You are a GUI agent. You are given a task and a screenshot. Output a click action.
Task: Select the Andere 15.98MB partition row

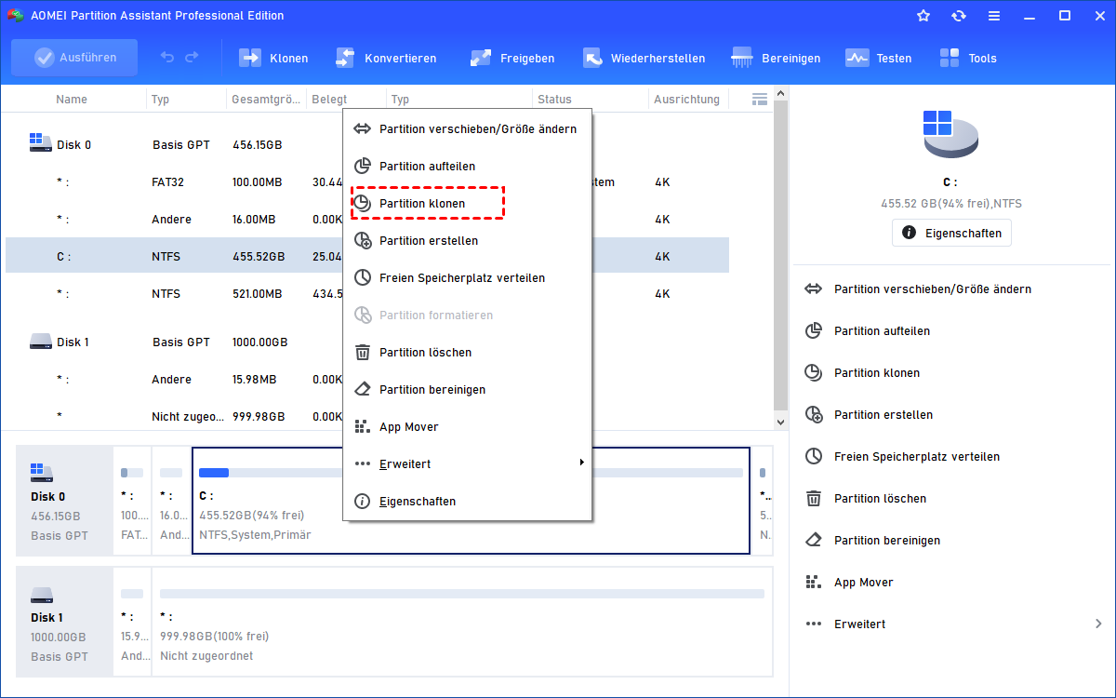pos(367,380)
